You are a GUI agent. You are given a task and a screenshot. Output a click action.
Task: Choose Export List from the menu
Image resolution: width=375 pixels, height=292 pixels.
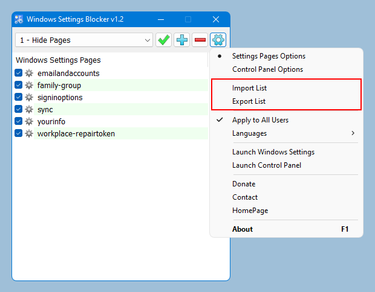point(249,101)
